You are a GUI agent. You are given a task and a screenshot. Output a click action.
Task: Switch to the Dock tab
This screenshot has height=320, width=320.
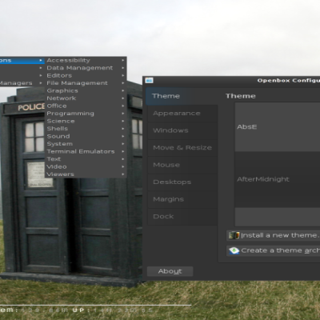click(182, 217)
